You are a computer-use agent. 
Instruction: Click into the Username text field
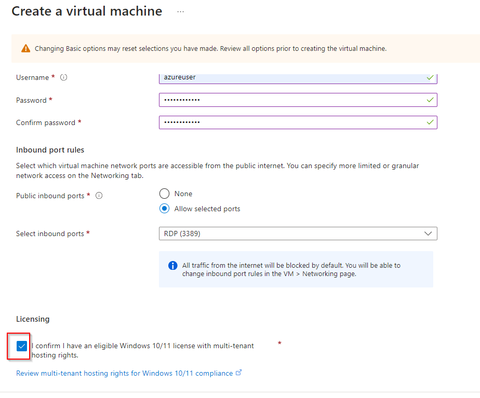coord(291,78)
